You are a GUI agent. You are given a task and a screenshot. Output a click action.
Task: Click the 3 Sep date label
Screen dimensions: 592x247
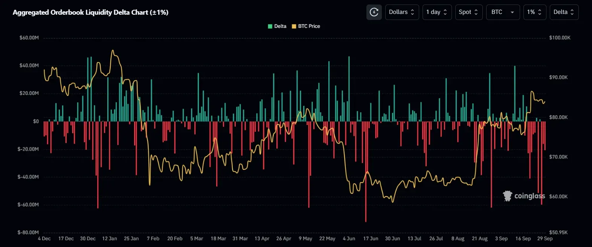click(x=502, y=239)
